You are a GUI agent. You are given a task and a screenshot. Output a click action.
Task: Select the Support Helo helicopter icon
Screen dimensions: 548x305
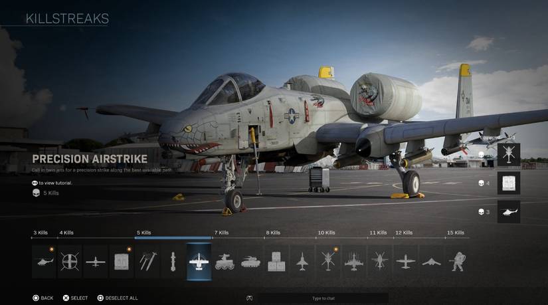380,261
